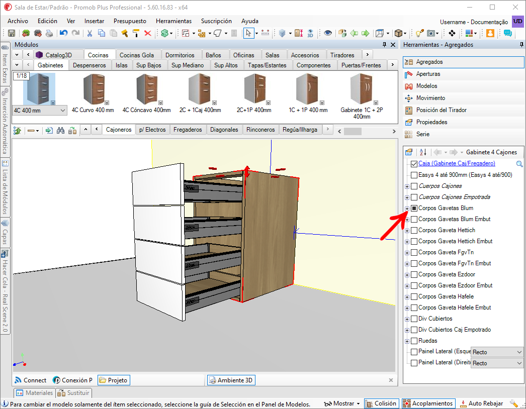Expand the Ruedas tree node
Screen dimensions: 526x409
[407, 341]
